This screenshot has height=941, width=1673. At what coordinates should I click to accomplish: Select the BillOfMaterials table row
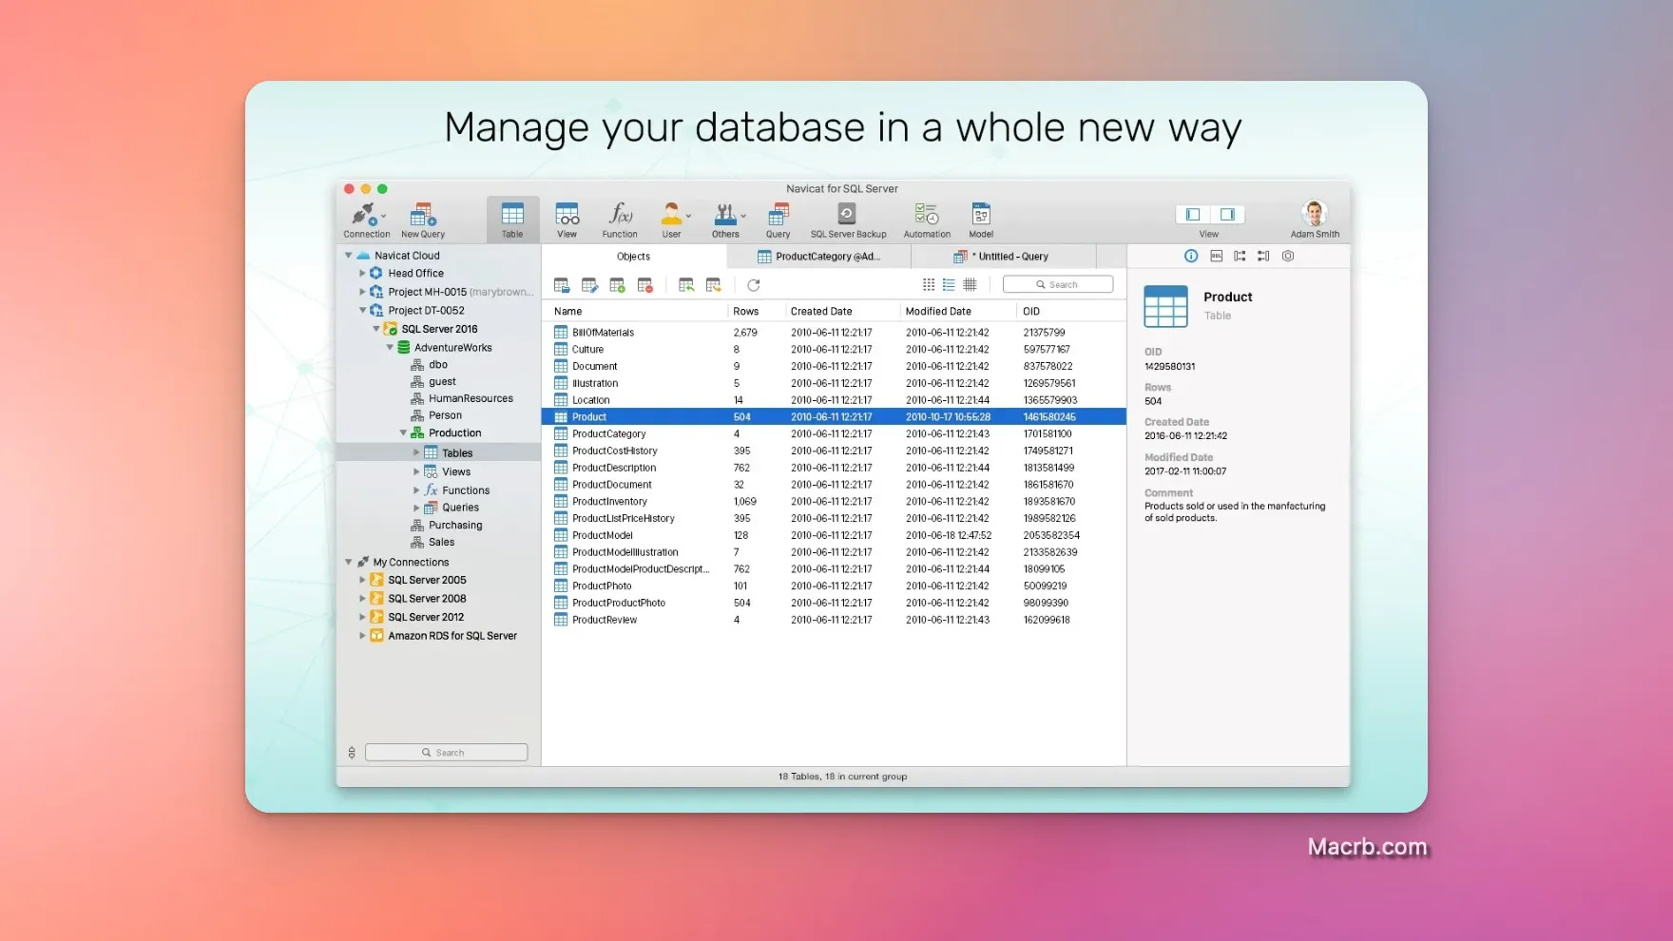834,333
